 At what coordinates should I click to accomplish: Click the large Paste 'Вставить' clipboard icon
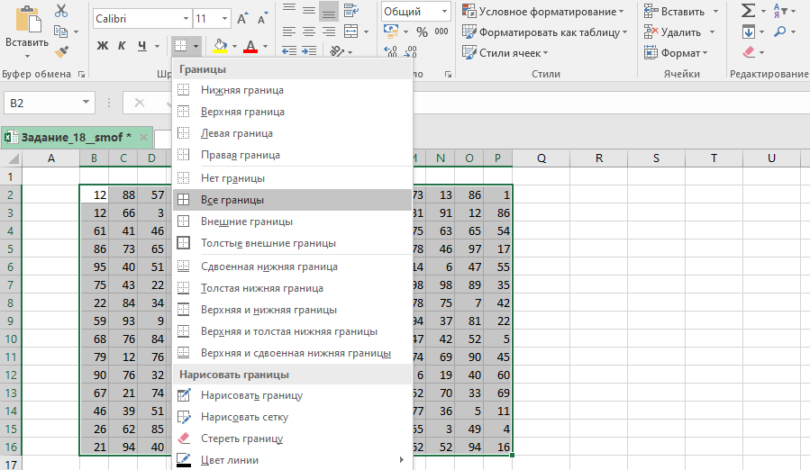pyautogui.click(x=27, y=24)
